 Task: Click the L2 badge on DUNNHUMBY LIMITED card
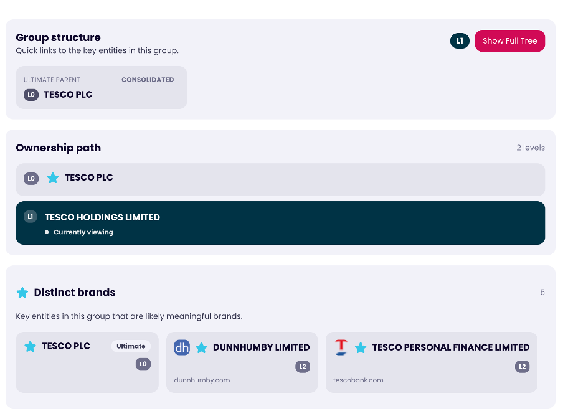pos(303,367)
